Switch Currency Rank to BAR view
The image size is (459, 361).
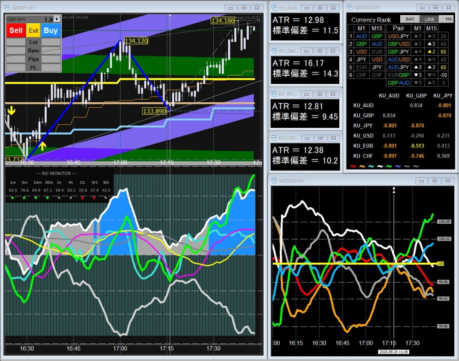pos(410,19)
